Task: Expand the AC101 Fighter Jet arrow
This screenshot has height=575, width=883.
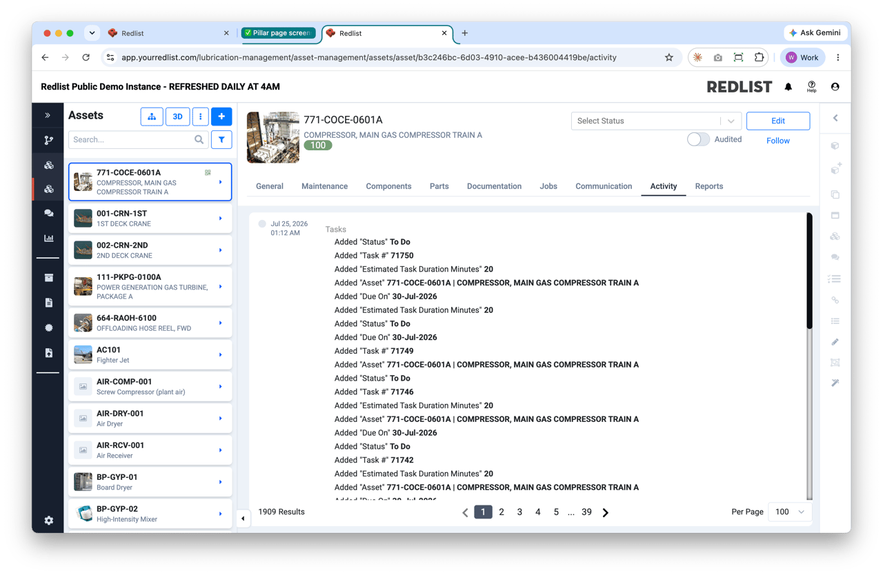Action: tap(221, 355)
